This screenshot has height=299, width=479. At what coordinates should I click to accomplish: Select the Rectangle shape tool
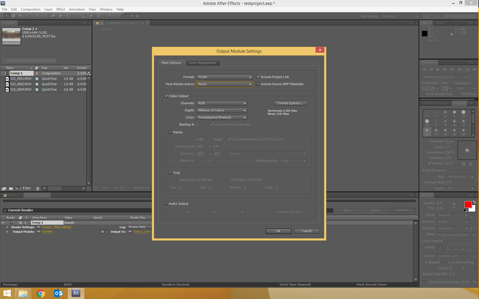pyautogui.click(x=54, y=16)
